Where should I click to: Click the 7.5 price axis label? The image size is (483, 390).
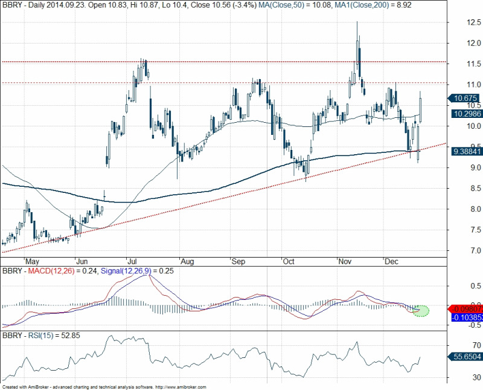476,230
